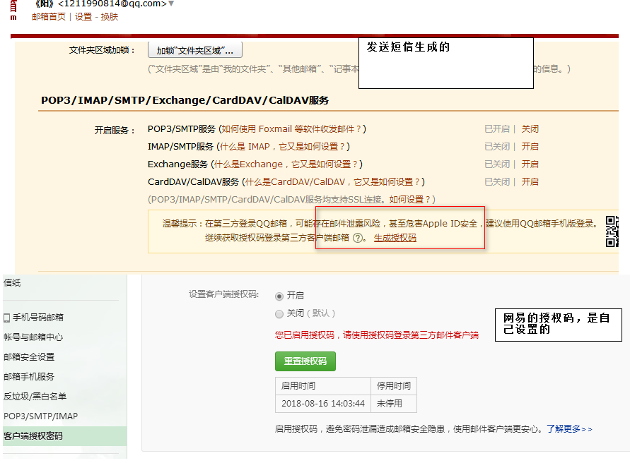Open 什么是Exchange help link
The width and height of the screenshot is (630, 463).
point(286,164)
